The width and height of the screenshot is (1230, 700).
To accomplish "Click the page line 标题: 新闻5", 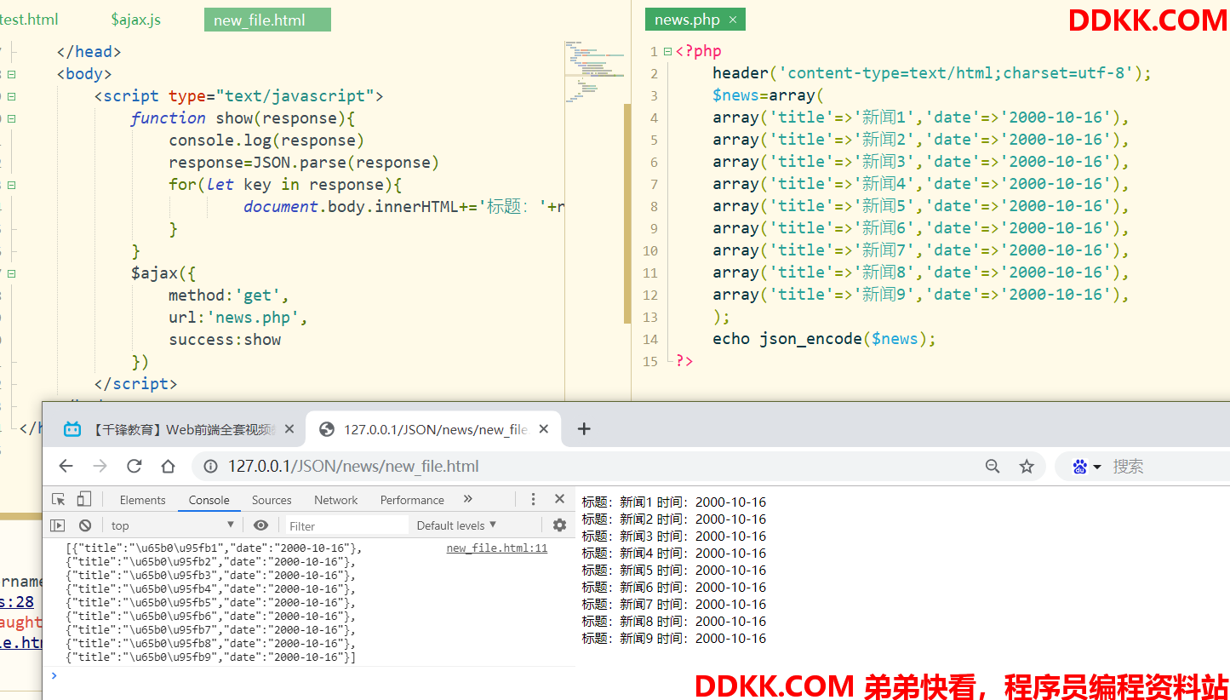I will click(674, 571).
